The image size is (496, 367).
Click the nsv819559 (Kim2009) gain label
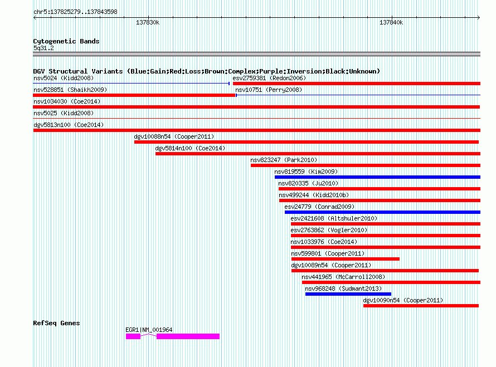pyautogui.click(x=306, y=172)
